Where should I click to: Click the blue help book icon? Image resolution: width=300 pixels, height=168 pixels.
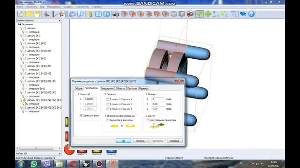tap(243, 14)
